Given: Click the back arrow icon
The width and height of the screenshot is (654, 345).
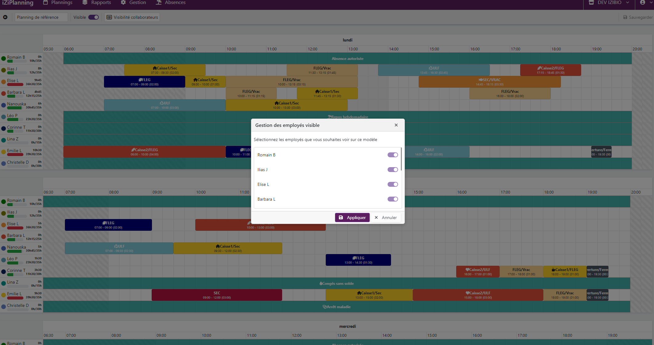Looking at the screenshot, I should [x=5, y=17].
